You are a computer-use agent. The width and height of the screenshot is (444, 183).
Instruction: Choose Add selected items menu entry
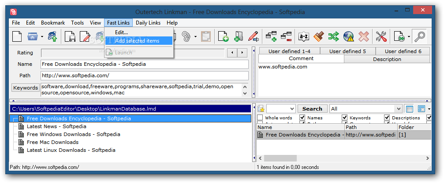(x=139, y=41)
